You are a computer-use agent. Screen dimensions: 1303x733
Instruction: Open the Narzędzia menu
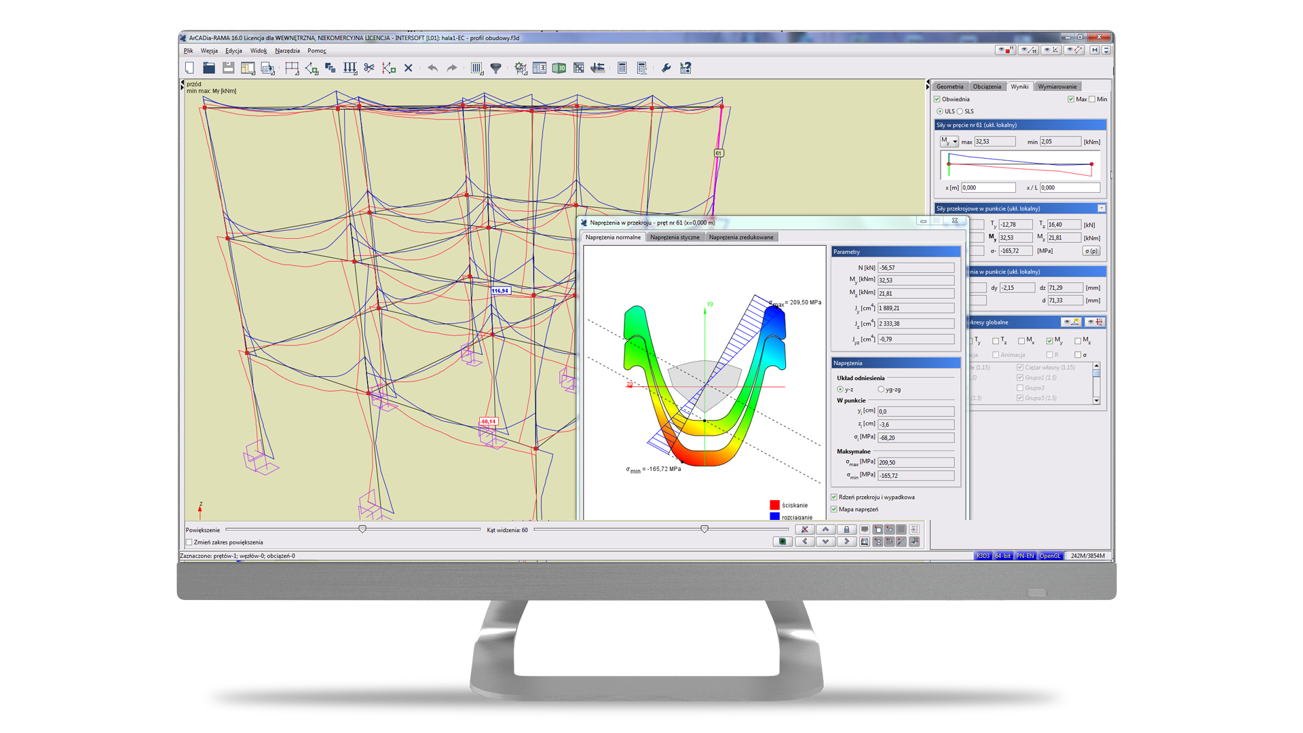point(287,51)
